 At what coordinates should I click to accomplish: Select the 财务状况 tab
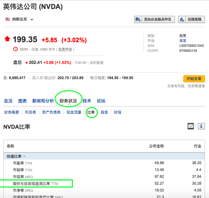click(68, 101)
